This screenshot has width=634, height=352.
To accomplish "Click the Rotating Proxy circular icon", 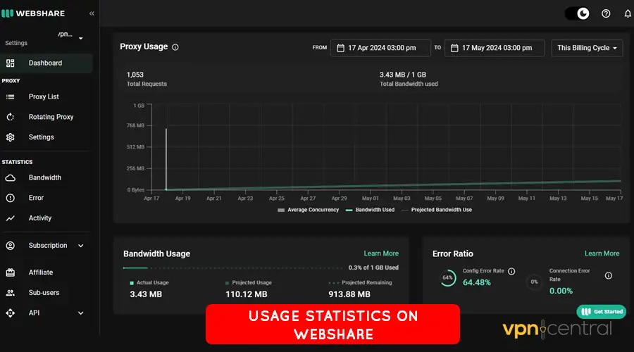I will point(11,117).
